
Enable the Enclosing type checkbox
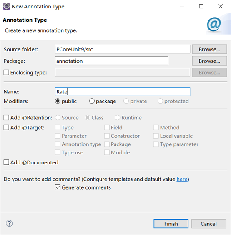tap(6, 72)
